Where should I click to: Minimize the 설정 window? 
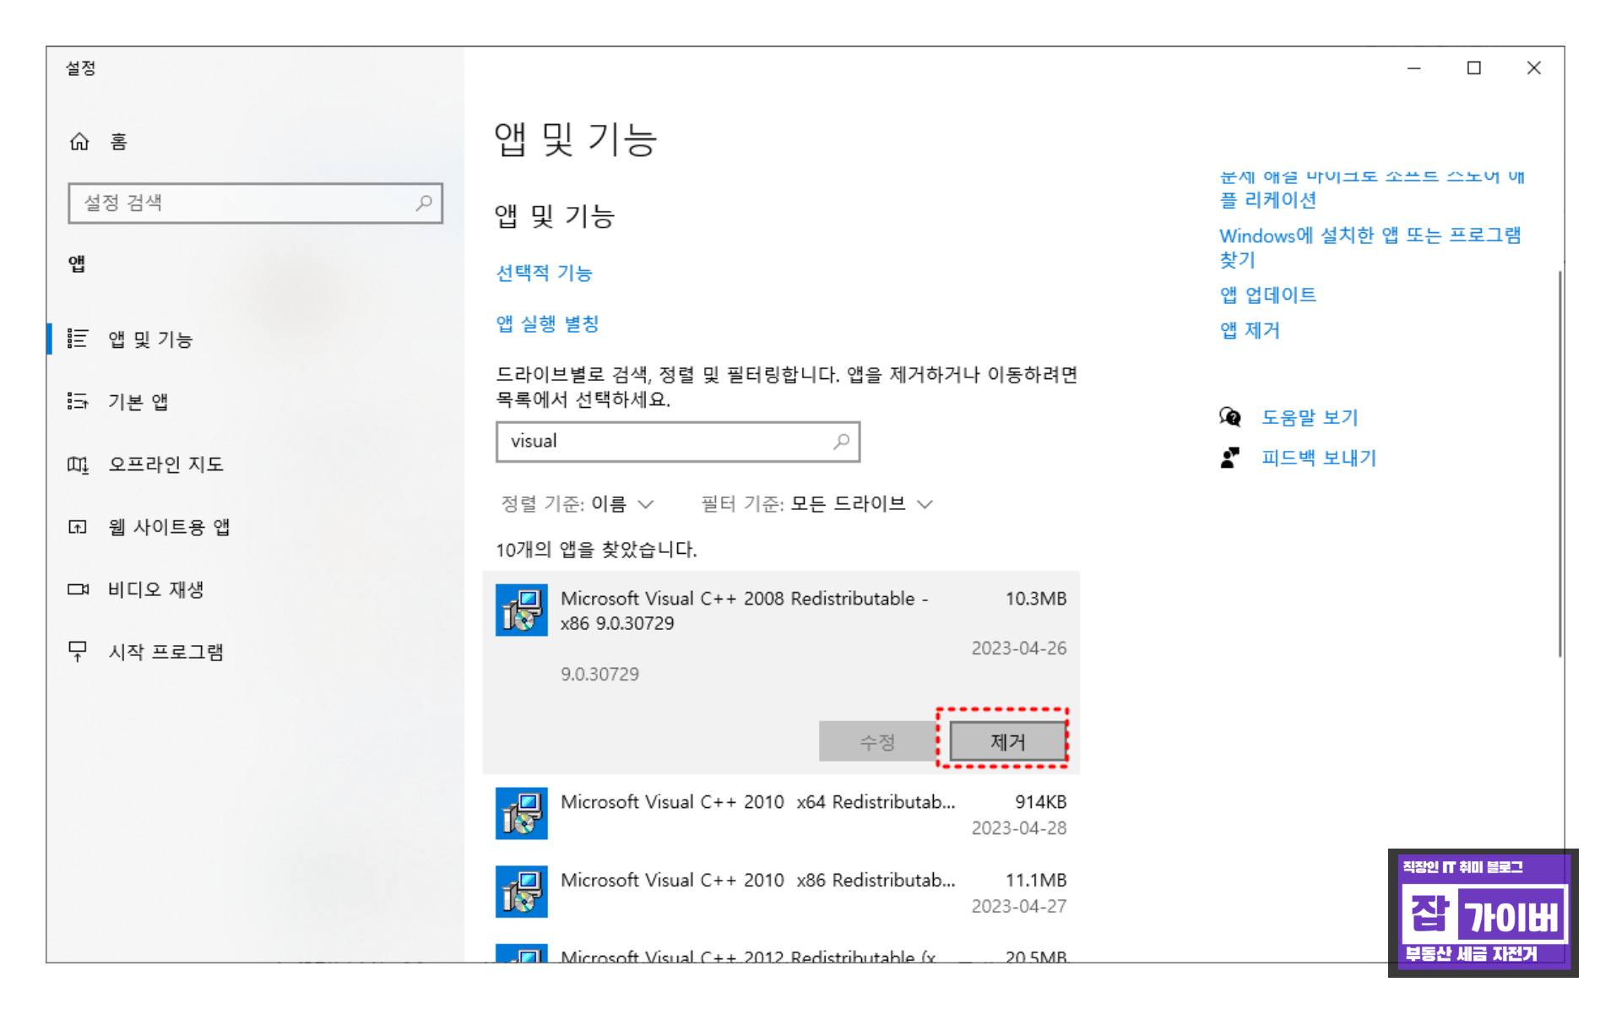click(x=1414, y=68)
